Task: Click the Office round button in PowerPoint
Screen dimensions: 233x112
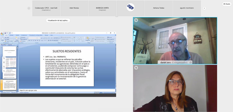Action: click(x=2, y=34)
